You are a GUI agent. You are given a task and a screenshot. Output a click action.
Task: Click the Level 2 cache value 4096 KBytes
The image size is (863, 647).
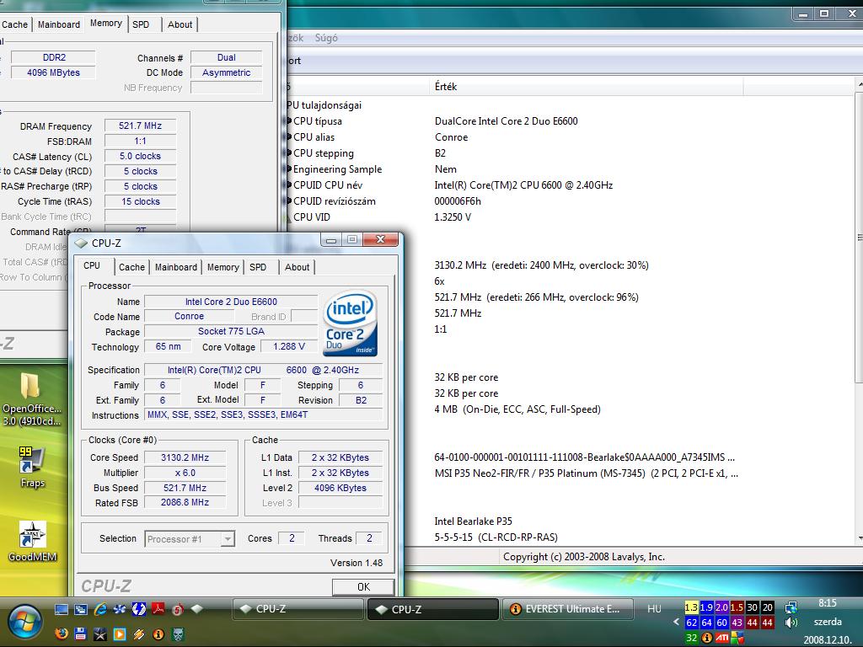[340, 488]
